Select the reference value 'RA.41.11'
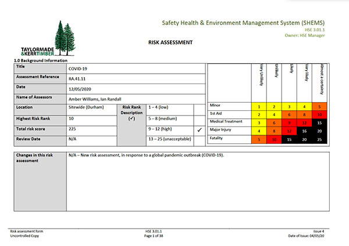 coord(77,79)
